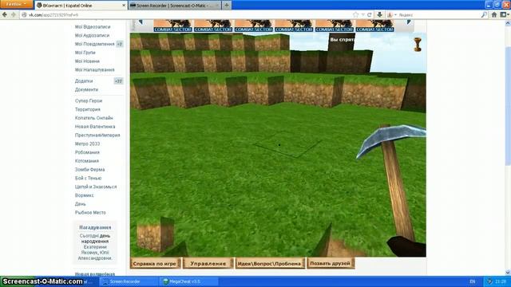The image size is (511, 287).
Task: Click the Позвать друзей button
Action: point(330,263)
